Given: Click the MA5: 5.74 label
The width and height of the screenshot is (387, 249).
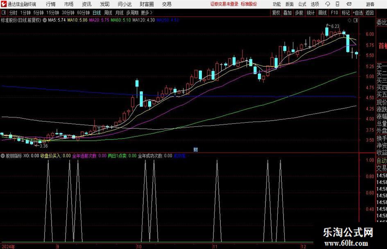Looking at the screenshot, I should 57,20.
